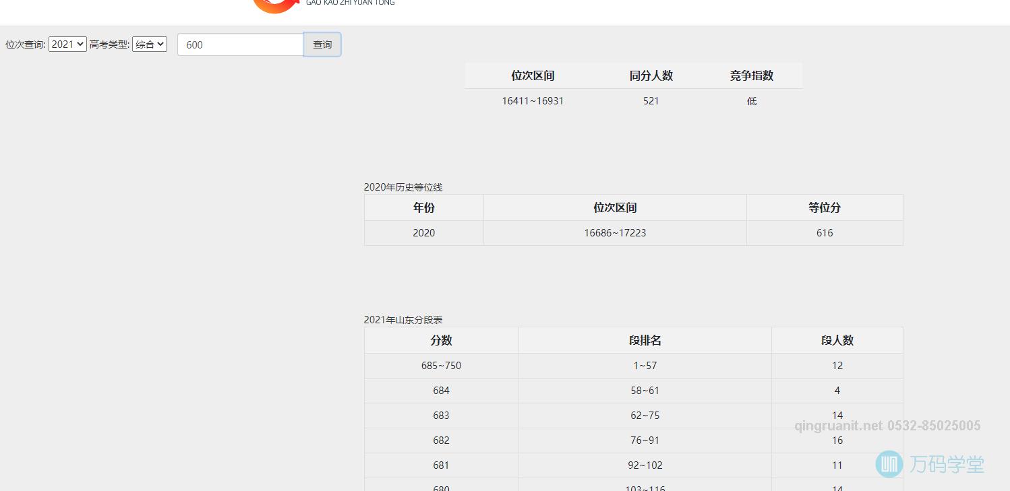The height and width of the screenshot is (491, 1010).
Task: Click the 万码学堂 watermark logo icon
Action: click(889, 465)
